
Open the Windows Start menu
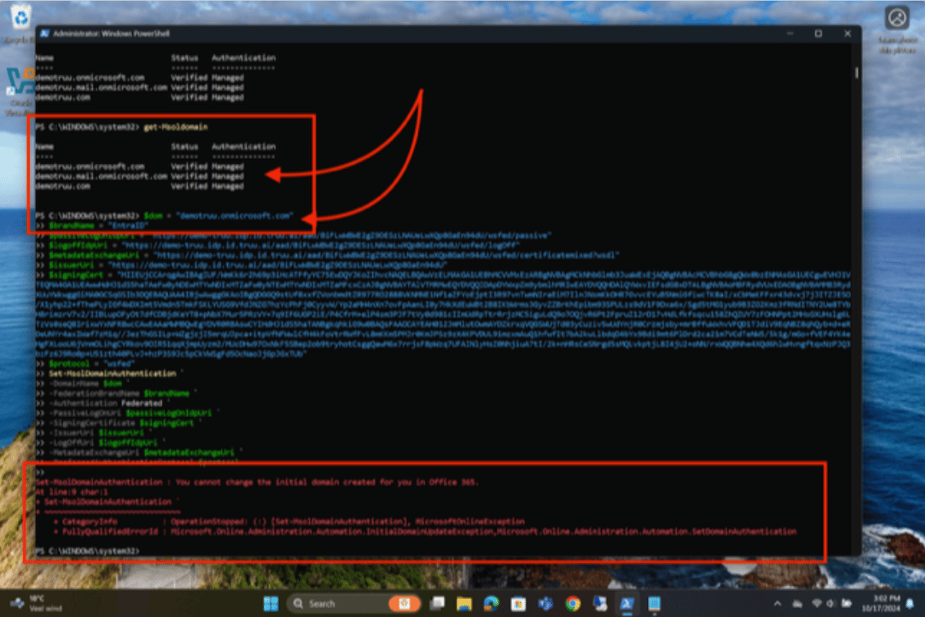pyautogui.click(x=271, y=603)
